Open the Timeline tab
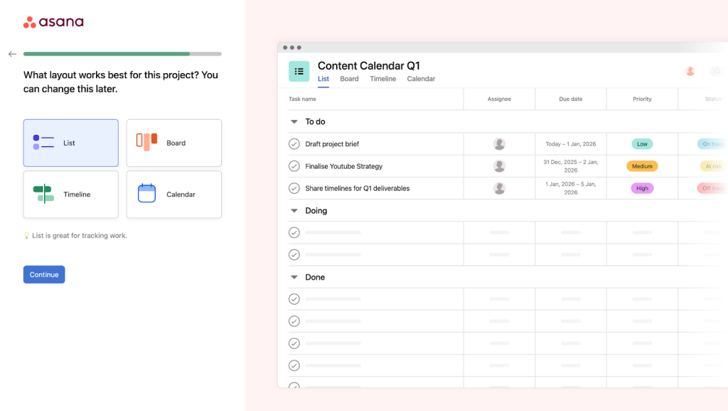Image resolution: width=728 pixels, height=411 pixels. [x=382, y=78]
